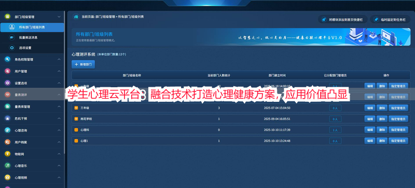Image resolution: width=415 pixels, height=188 pixels.
Task: Click the 当前部门人数统计 column header
Action: coord(219,75)
